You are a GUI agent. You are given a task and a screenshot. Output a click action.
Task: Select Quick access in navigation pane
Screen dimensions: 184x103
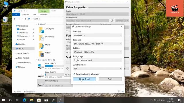point(23,26)
